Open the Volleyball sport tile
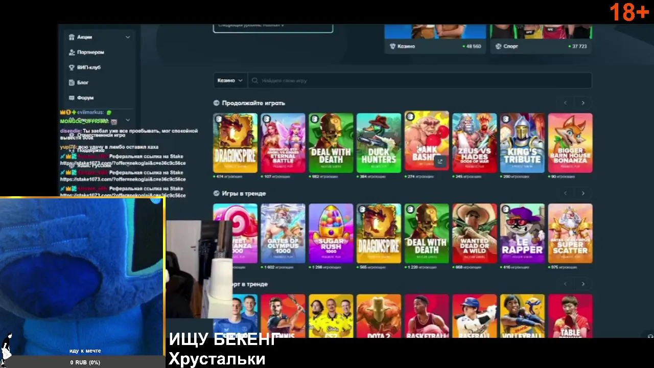The width and height of the screenshot is (654, 368). tap(522, 316)
